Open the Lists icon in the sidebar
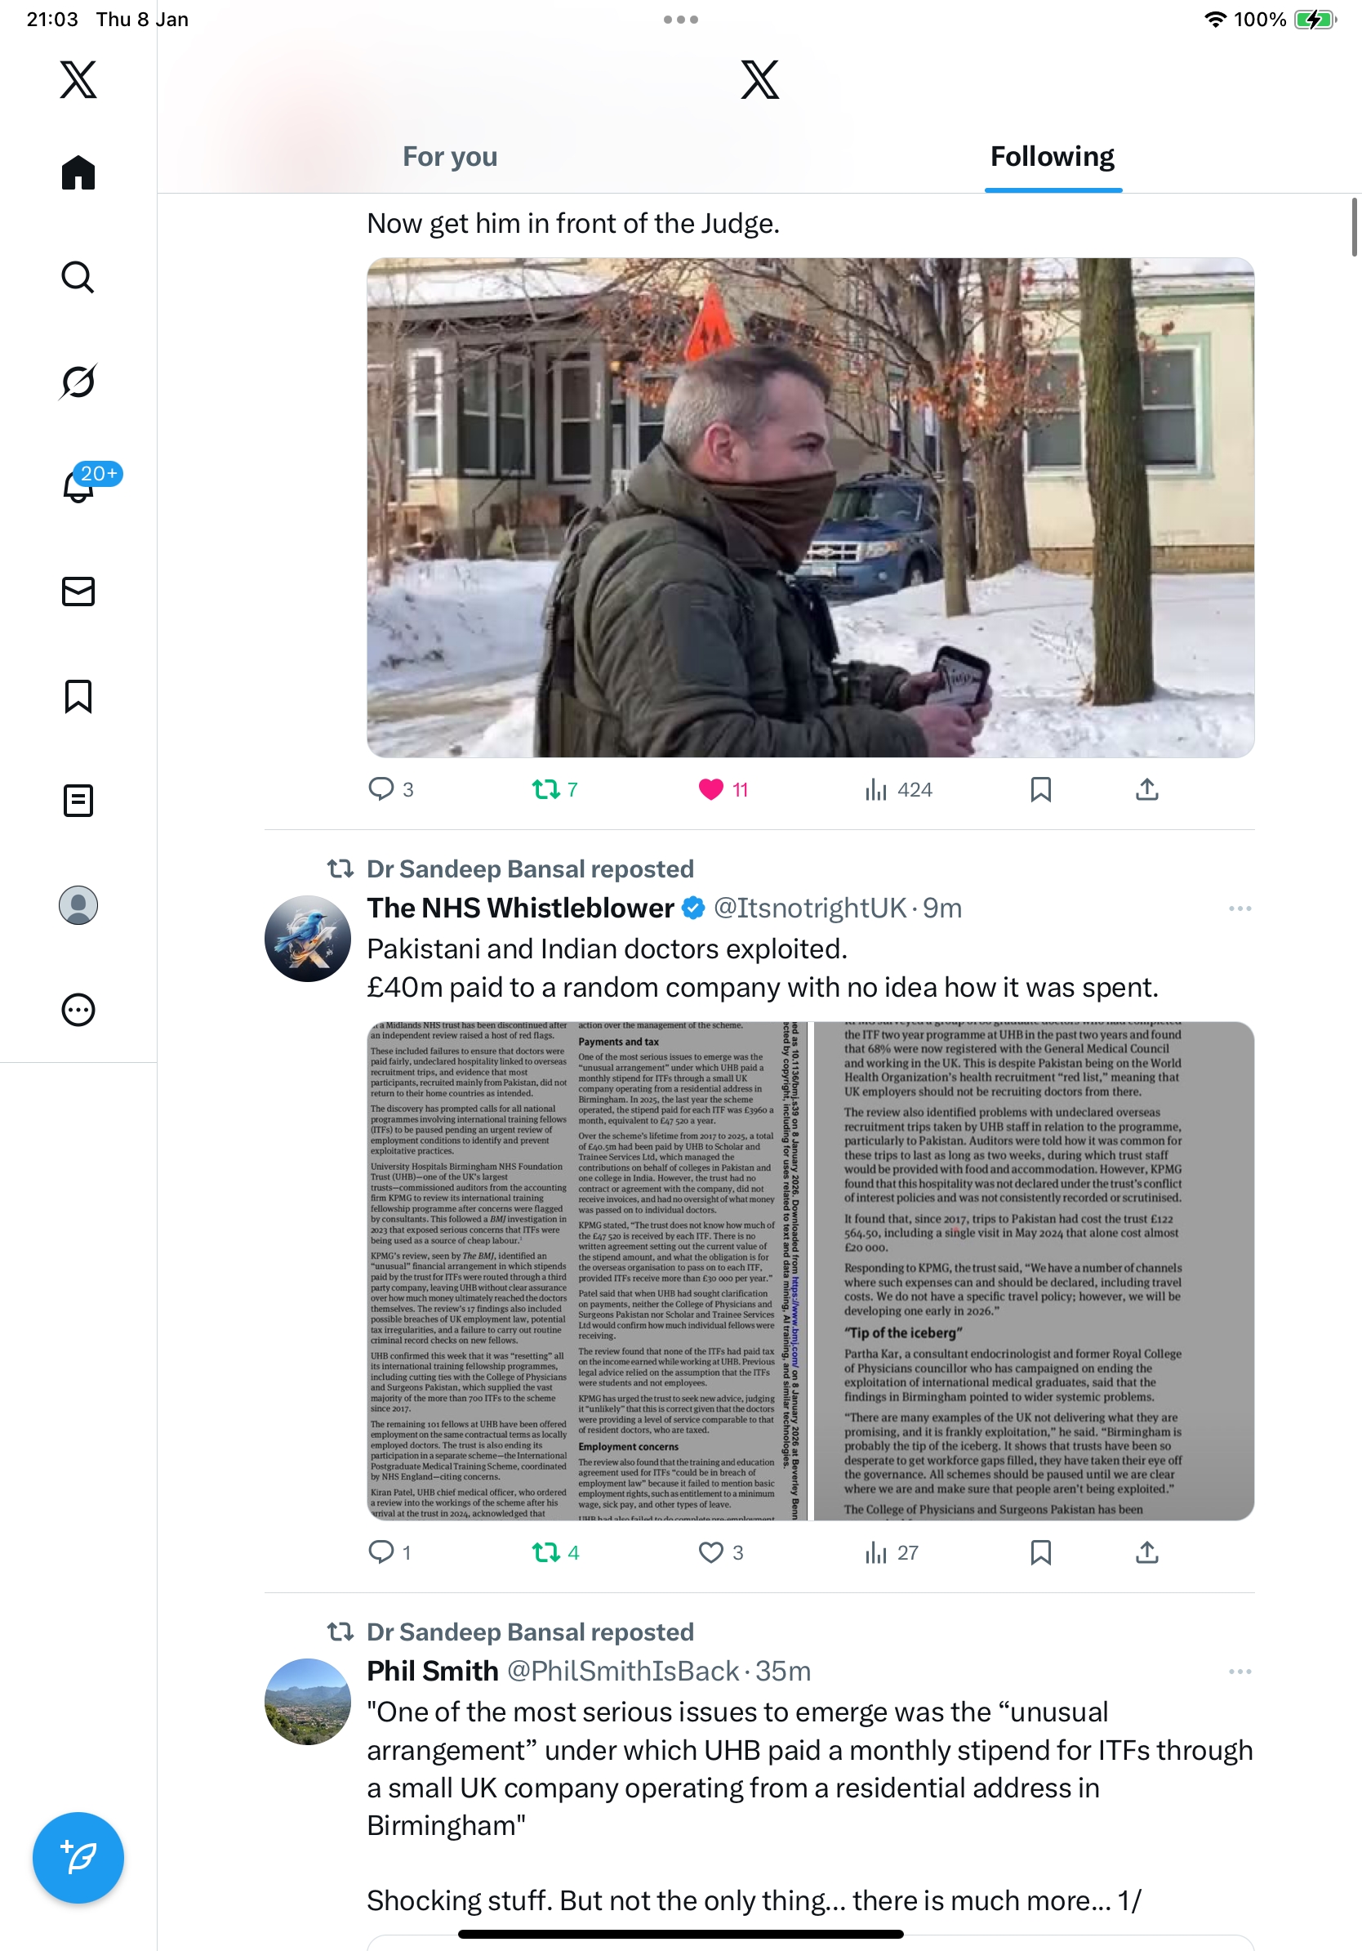1362x1951 pixels. 78,801
